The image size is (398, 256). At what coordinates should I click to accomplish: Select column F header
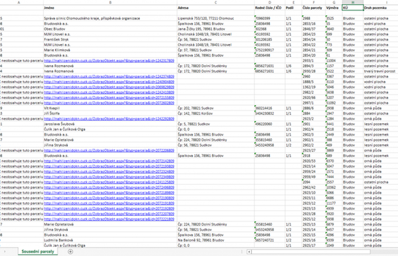[314, 2]
